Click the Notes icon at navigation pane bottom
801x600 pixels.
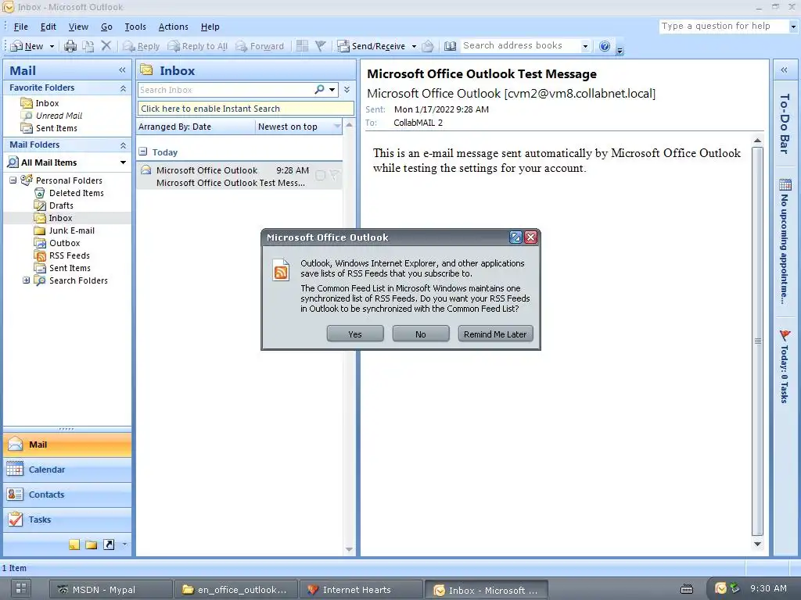coord(74,545)
